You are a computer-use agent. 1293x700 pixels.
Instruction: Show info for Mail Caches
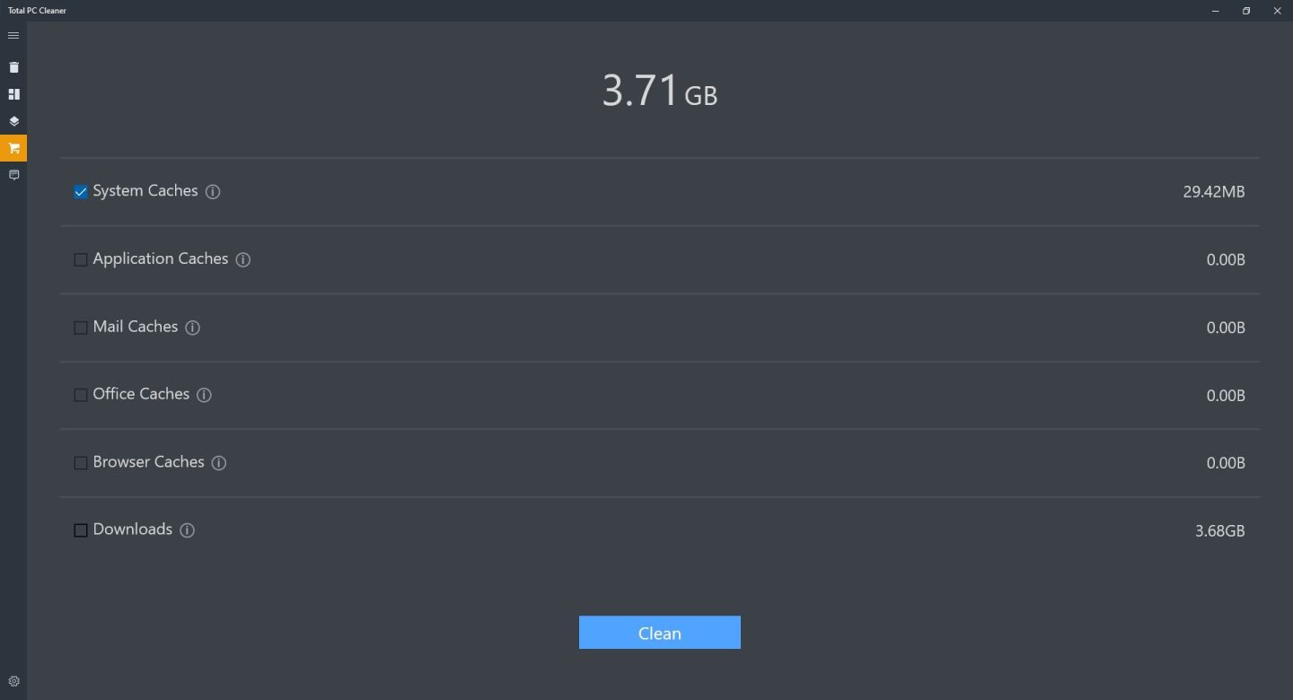(192, 328)
